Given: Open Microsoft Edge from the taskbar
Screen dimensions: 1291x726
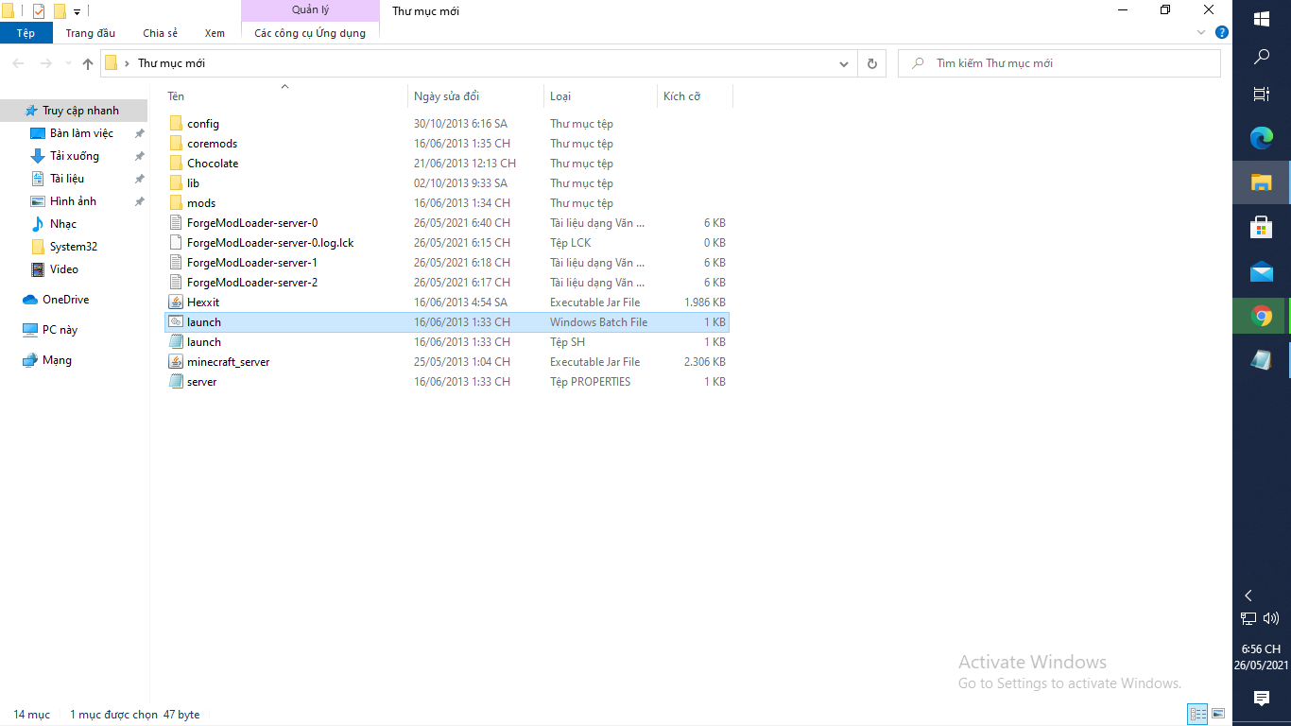Looking at the screenshot, I should (1262, 137).
